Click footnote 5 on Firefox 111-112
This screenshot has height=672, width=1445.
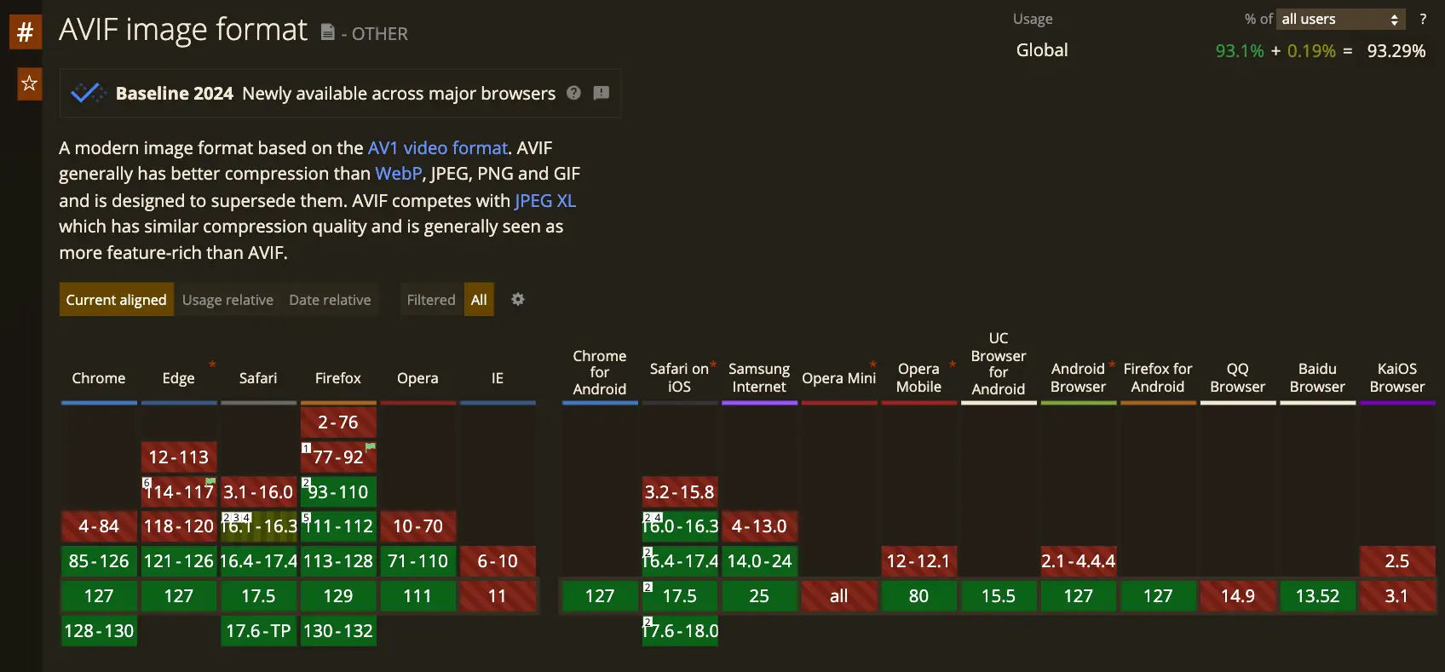(x=306, y=517)
